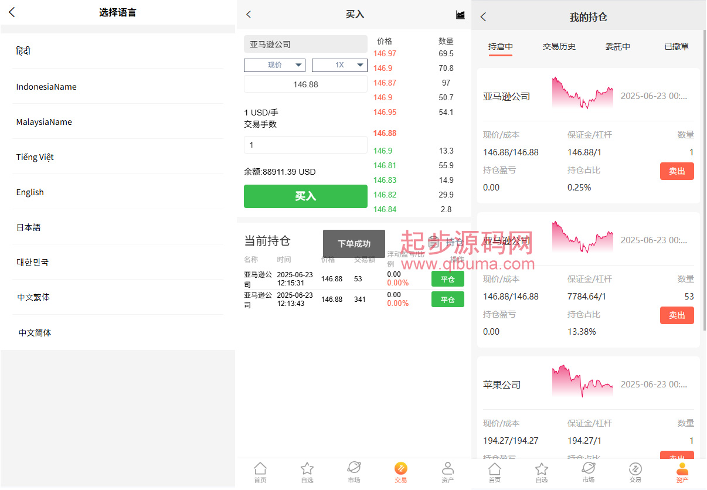Open 自选 in the 我的持仓 bottom bar
Image resolution: width=707 pixels, height=490 pixels.
(x=542, y=472)
